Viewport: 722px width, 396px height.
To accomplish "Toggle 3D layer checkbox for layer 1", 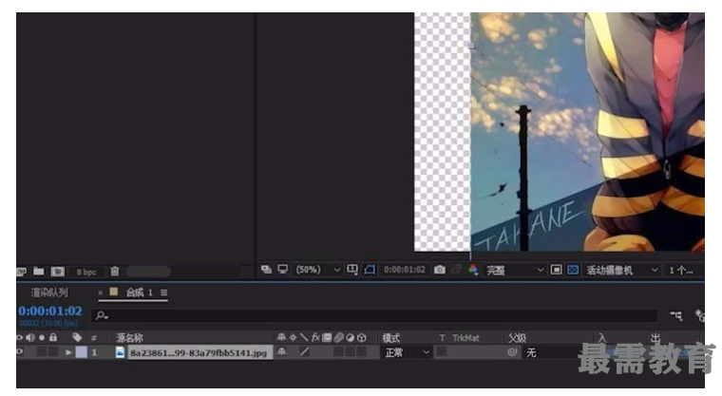I will pos(362,351).
